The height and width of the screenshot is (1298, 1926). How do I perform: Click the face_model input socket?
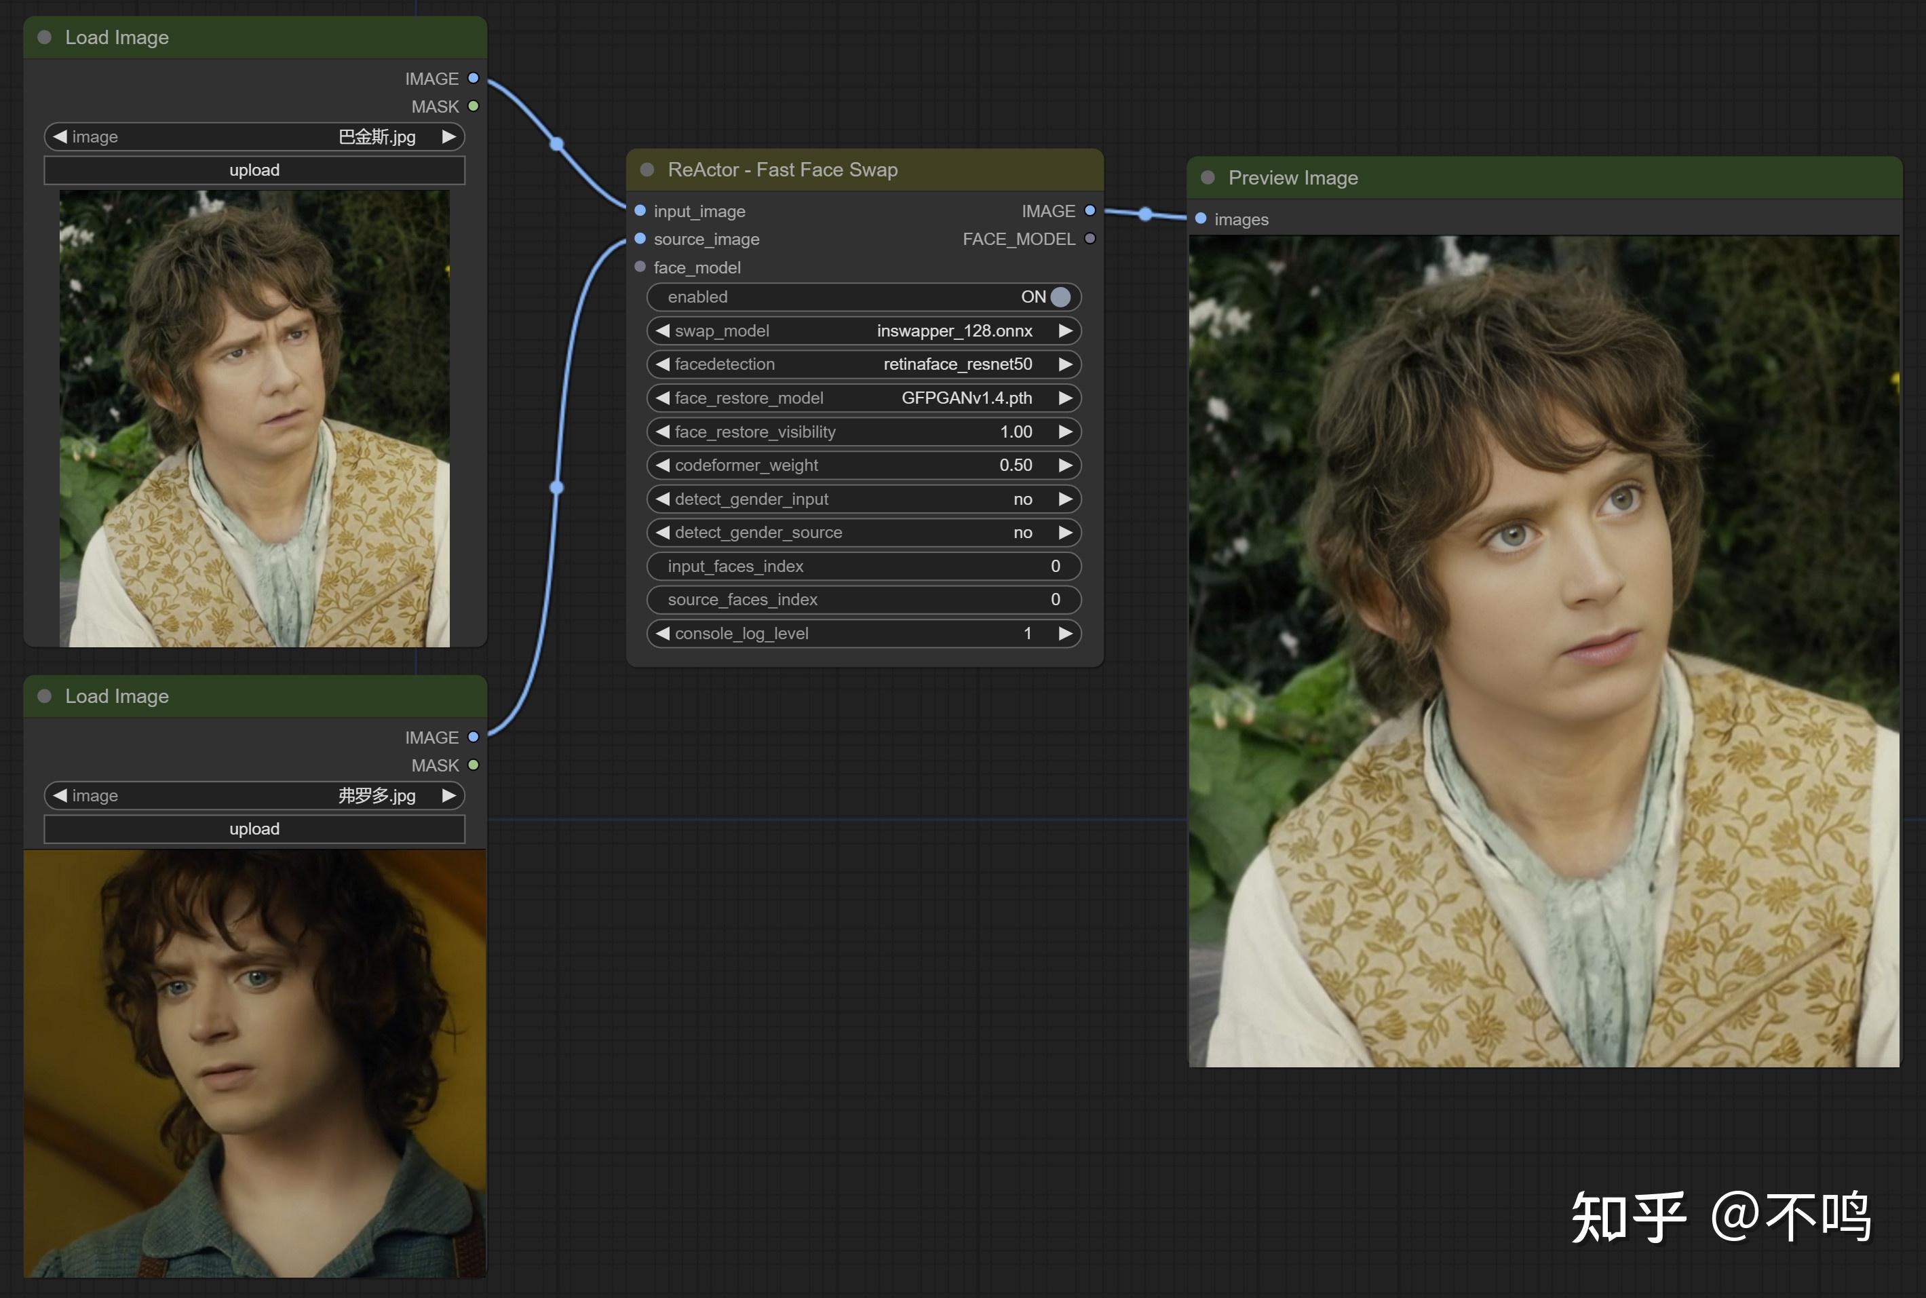[640, 267]
